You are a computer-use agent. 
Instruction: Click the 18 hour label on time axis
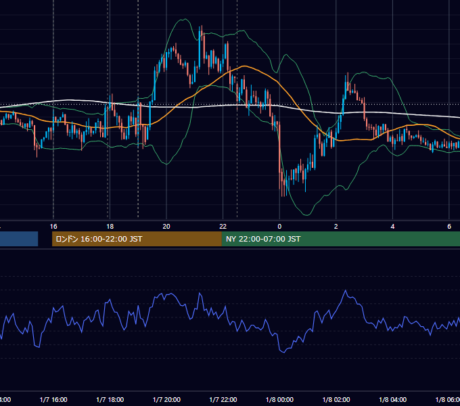[110, 227]
